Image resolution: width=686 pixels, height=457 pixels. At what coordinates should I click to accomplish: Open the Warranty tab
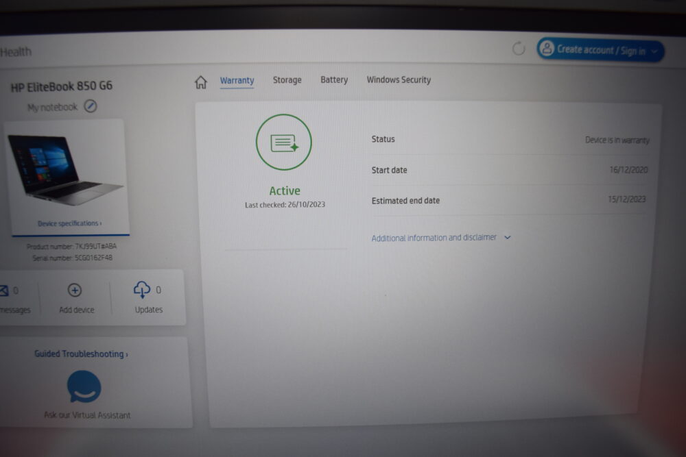237,80
